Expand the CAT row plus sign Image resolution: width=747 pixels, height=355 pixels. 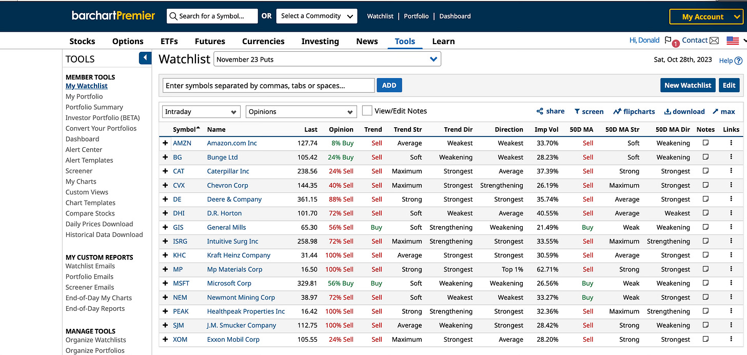(165, 171)
